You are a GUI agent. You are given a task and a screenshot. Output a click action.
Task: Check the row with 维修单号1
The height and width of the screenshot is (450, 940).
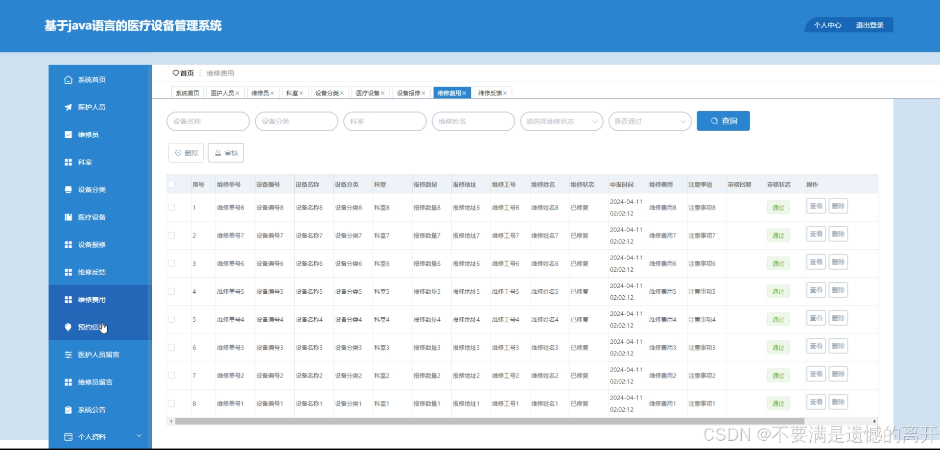[171, 403]
